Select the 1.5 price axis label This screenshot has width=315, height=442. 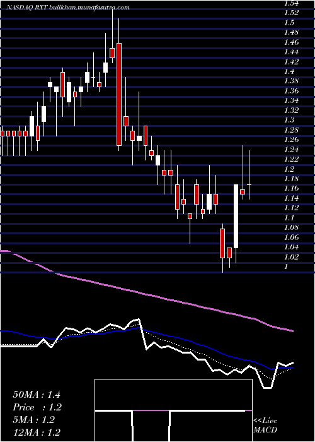(289, 23)
